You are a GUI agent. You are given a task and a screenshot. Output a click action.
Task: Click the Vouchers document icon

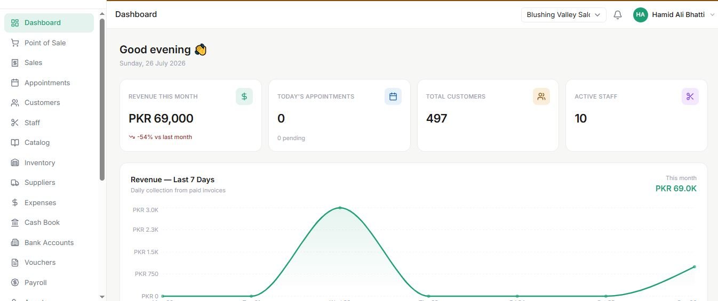click(x=15, y=263)
